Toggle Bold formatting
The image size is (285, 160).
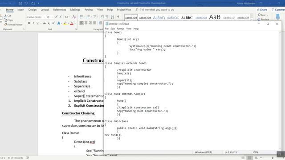(x=29, y=23)
